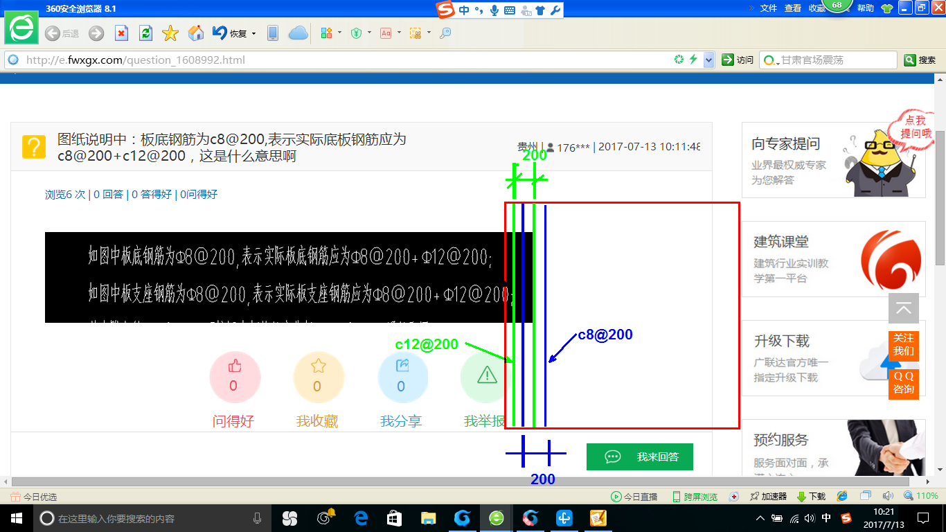Click the green compatibility mode icon in address bar

pos(679,60)
